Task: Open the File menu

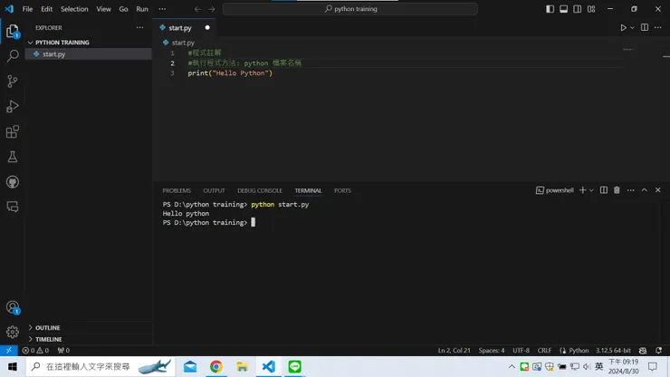Action: 27,9
